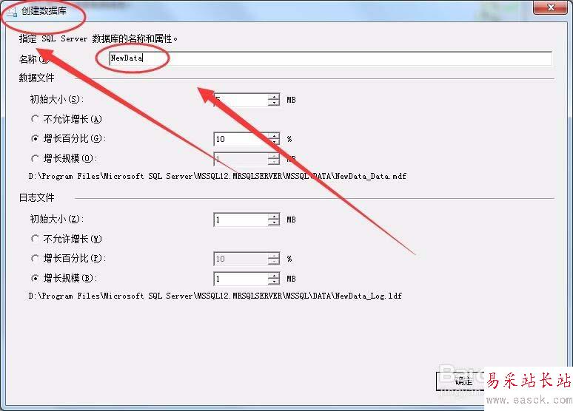Increase data file 初始大小 with up arrow
Viewport: 573px width, 411px height.
(273, 97)
